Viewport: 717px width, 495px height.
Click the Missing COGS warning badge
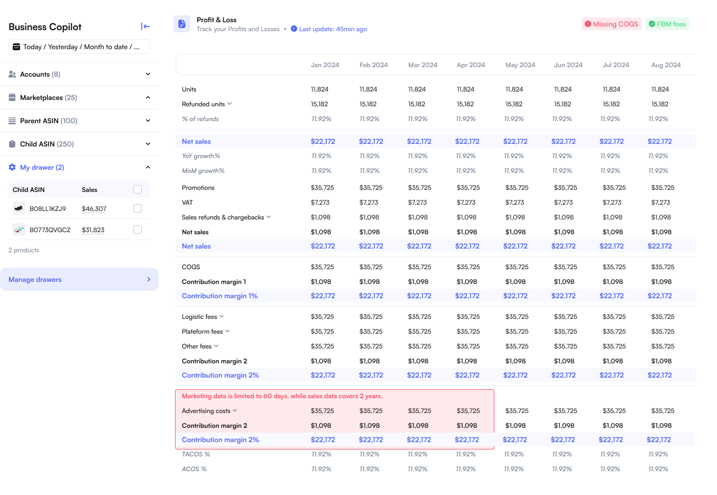pos(611,24)
